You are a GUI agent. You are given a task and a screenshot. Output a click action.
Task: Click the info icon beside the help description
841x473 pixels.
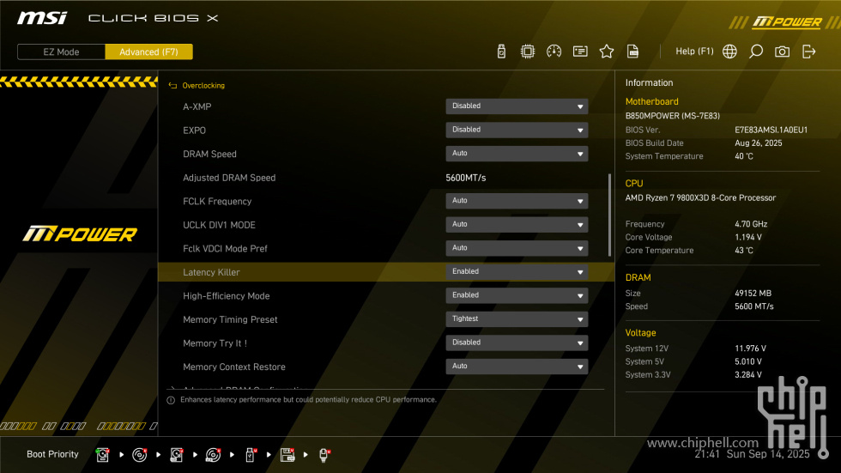pyautogui.click(x=171, y=400)
